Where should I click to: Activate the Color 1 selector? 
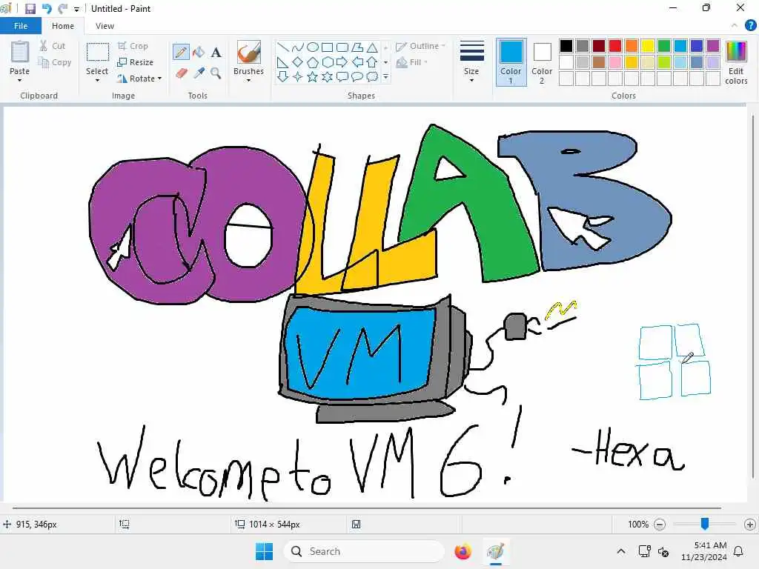point(511,62)
